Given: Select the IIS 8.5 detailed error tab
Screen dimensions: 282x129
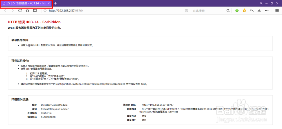Looking at the screenshot, I should pos(26,3).
